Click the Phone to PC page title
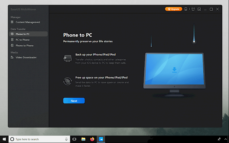Viewport: 229px width, 143px height. (77, 35)
